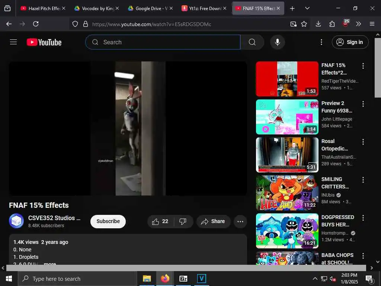
Task: Submit search with magnifier button
Action: click(x=252, y=42)
